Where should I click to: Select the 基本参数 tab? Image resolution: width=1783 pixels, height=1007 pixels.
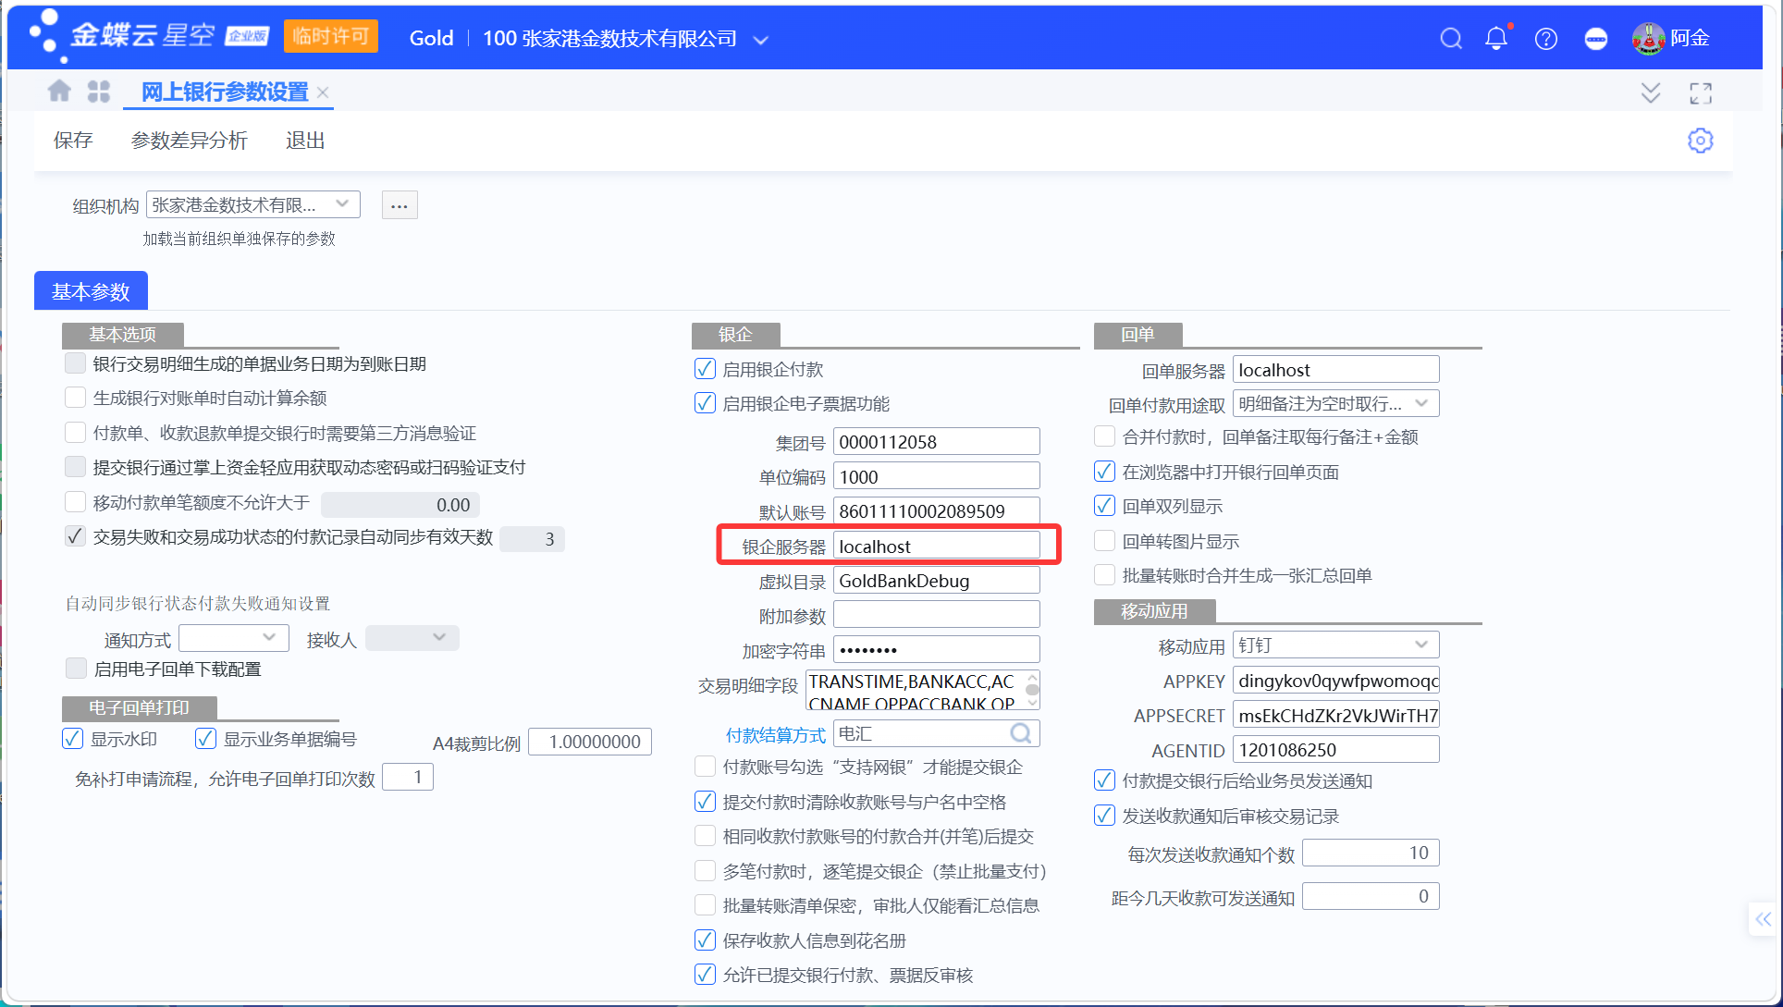(x=91, y=291)
